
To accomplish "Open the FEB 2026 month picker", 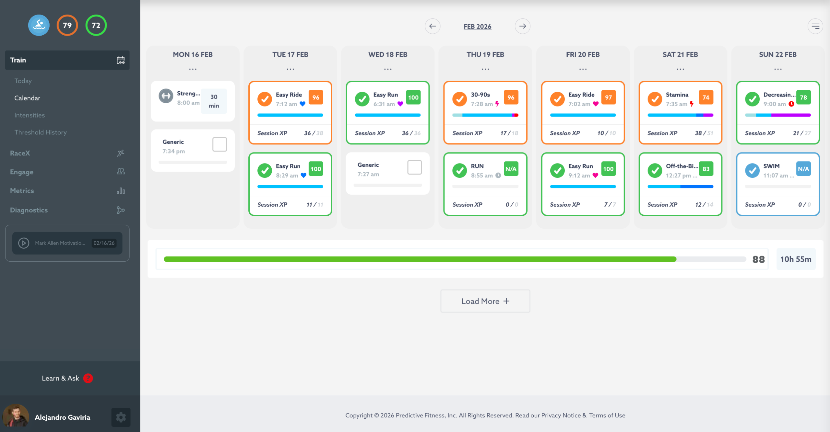I will coord(477,27).
